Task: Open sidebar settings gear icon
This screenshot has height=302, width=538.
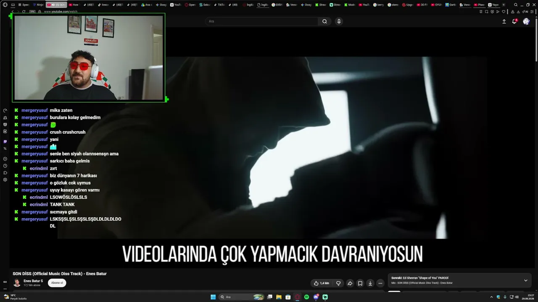Action: click(5, 180)
